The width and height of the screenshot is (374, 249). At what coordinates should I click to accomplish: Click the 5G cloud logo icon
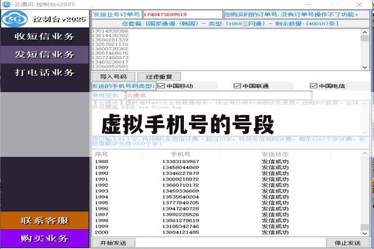(14, 19)
